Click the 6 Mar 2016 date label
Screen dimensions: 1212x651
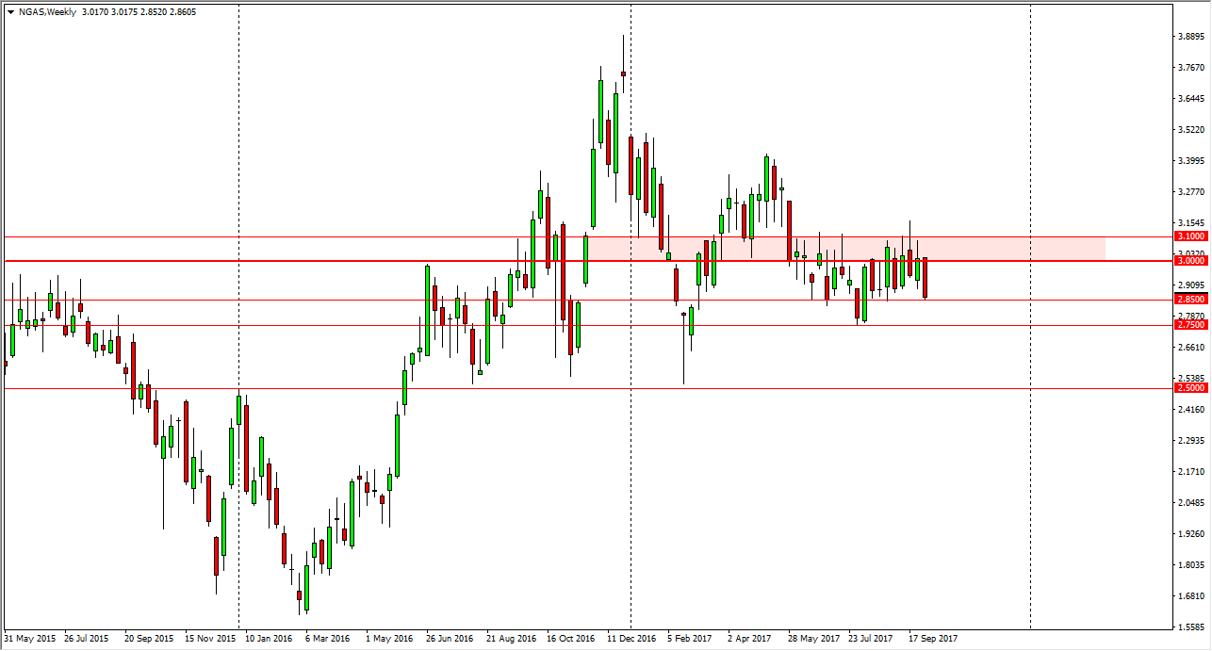pyautogui.click(x=327, y=639)
